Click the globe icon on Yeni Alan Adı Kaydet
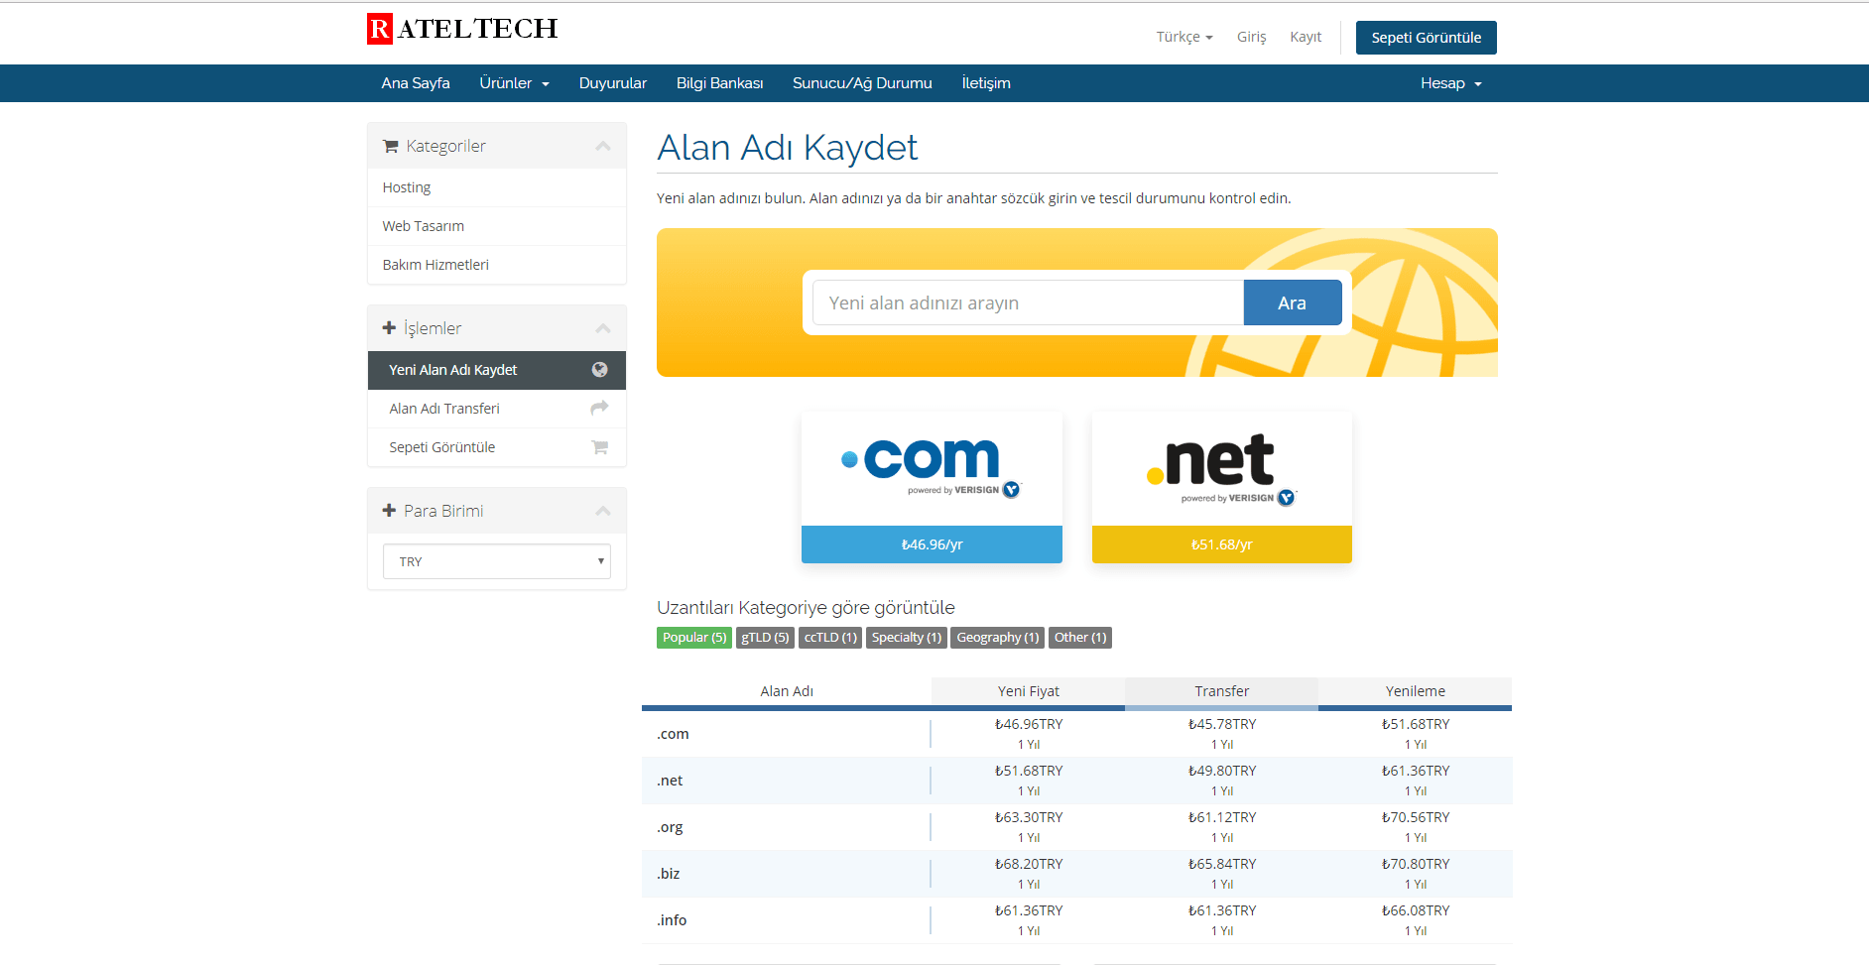 [599, 370]
